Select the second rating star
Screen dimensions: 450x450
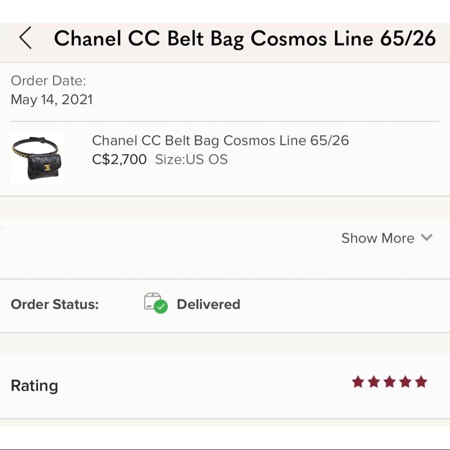[373, 382]
